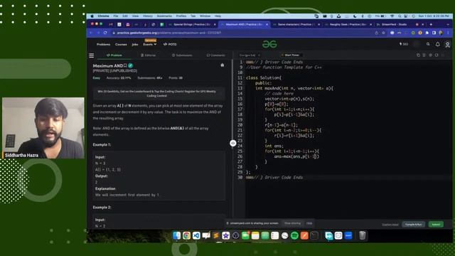Switch to the Problem tab
Viewport: 455px width, 256px height.
(x=114, y=55)
